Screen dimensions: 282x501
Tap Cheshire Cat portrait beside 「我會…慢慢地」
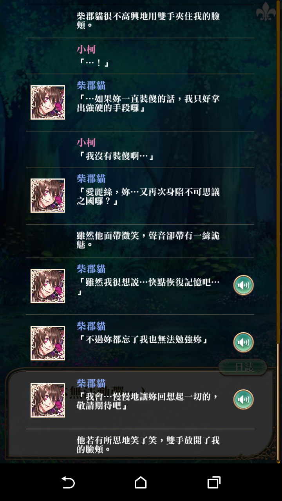(48, 400)
